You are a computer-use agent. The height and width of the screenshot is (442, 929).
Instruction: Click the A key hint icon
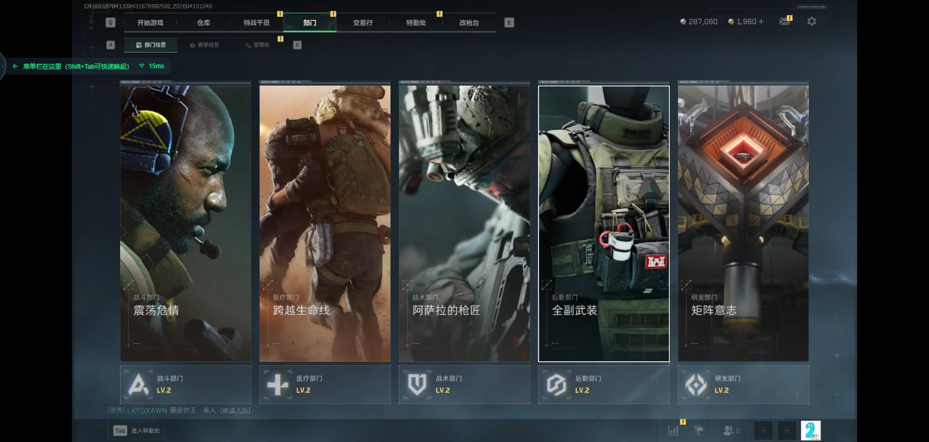[x=110, y=45]
